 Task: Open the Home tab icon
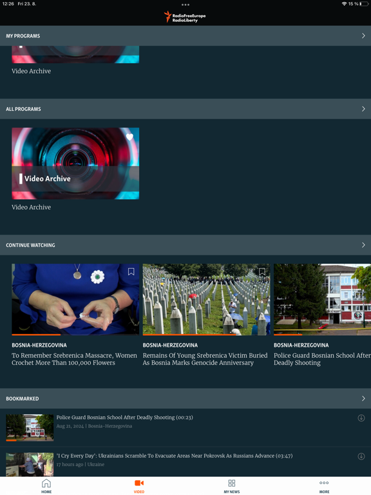(46, 483)
